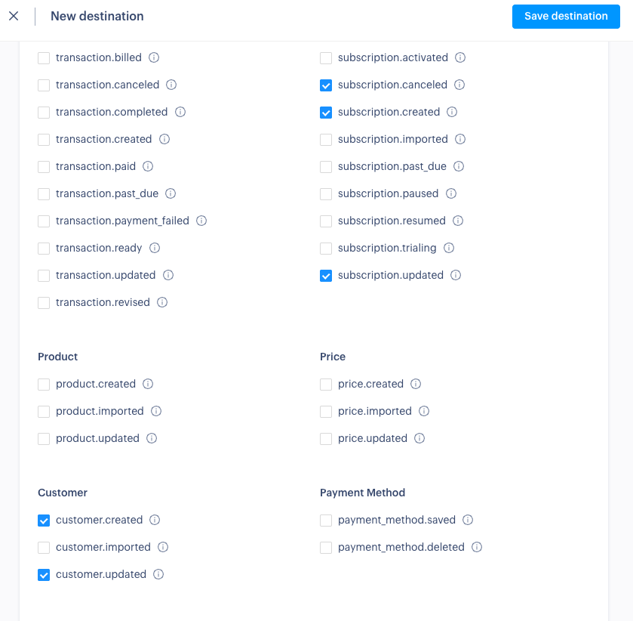
Task: Click info icon beside subscription.trialing
Action: [x=450, y=248]
